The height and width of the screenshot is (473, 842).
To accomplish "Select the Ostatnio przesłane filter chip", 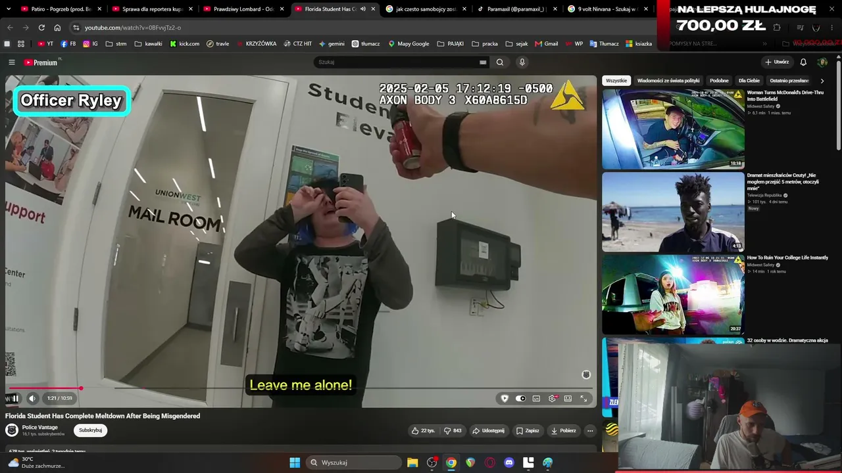I will click(789, 81).
